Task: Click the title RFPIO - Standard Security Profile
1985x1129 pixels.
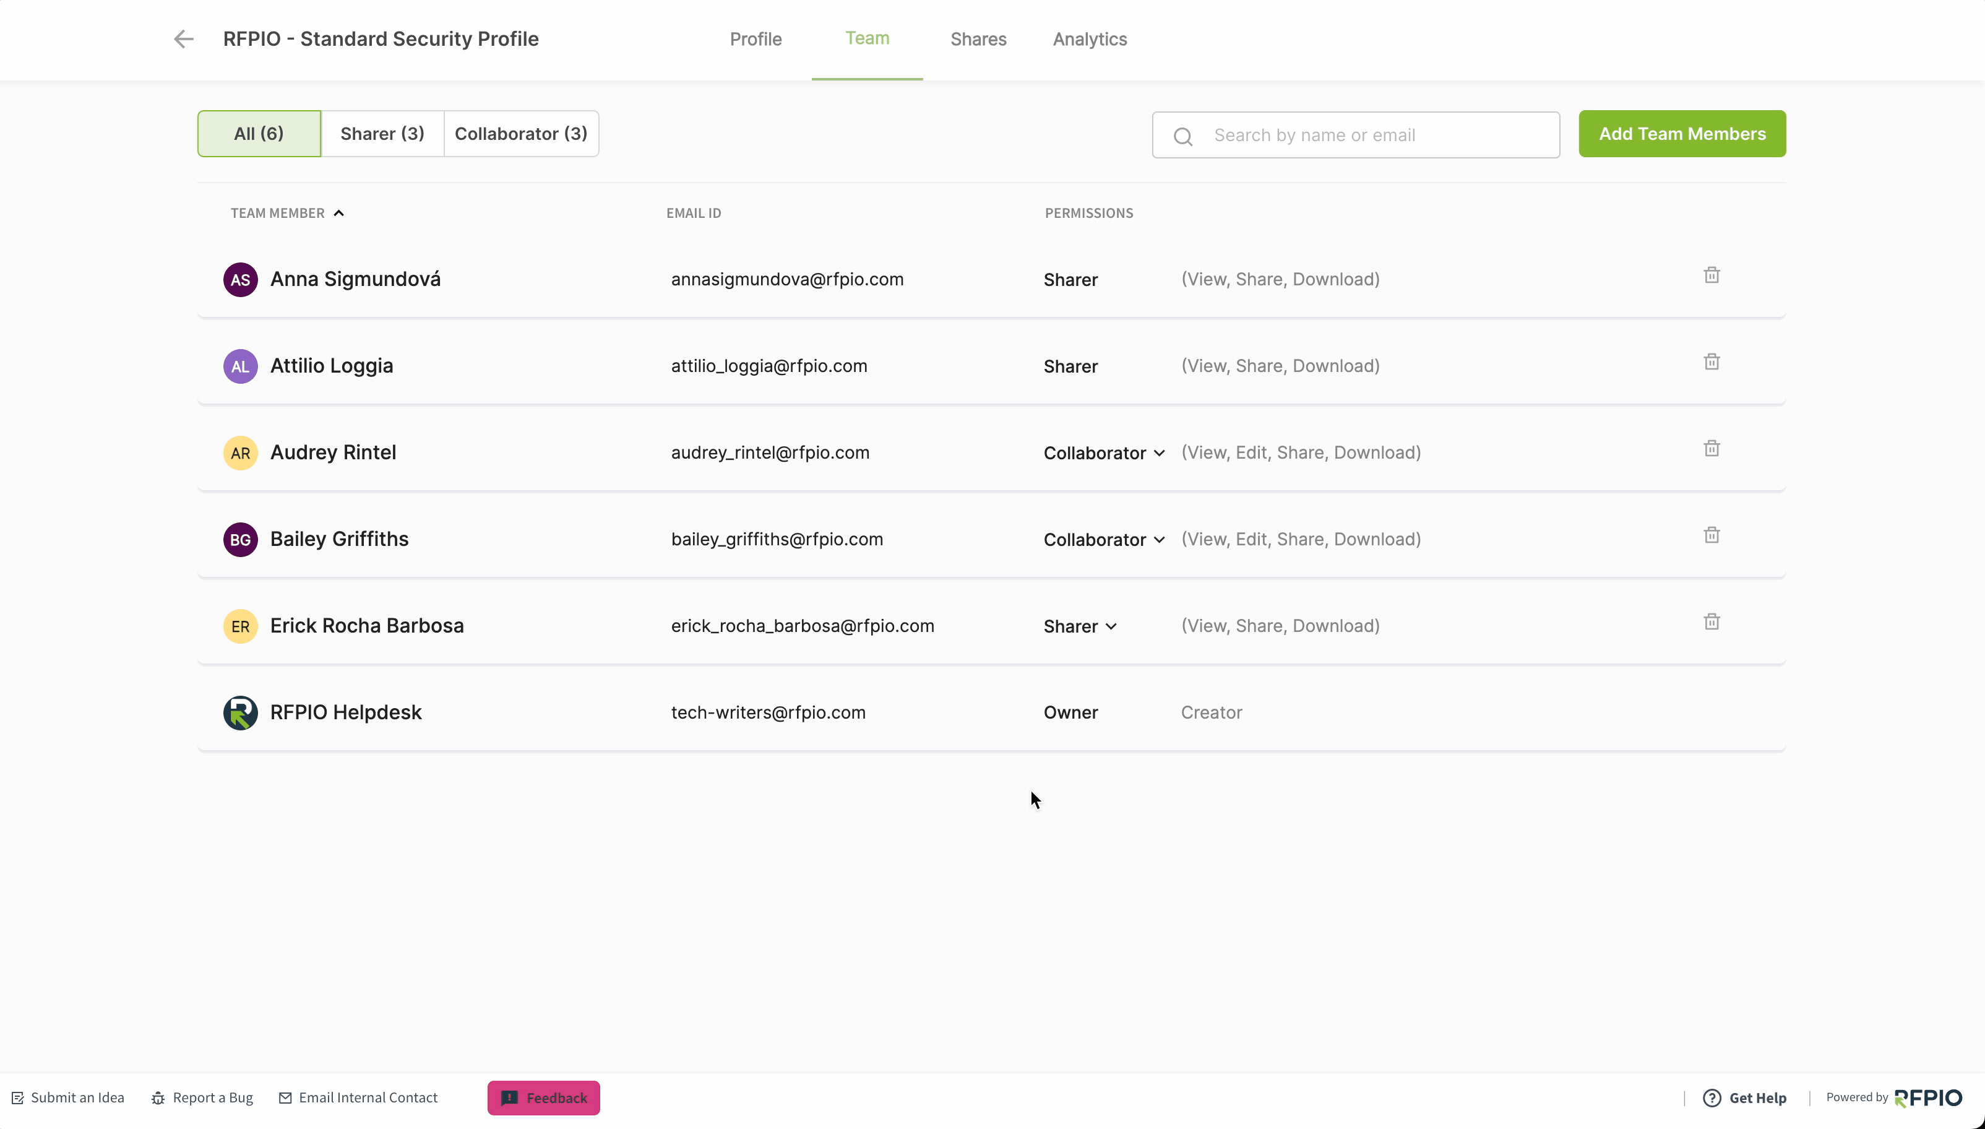Action: 381,39
